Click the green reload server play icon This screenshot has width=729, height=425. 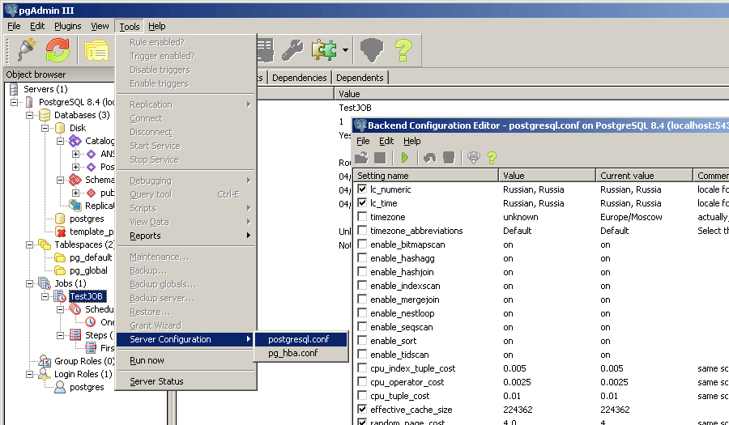[x=405, y=158]
